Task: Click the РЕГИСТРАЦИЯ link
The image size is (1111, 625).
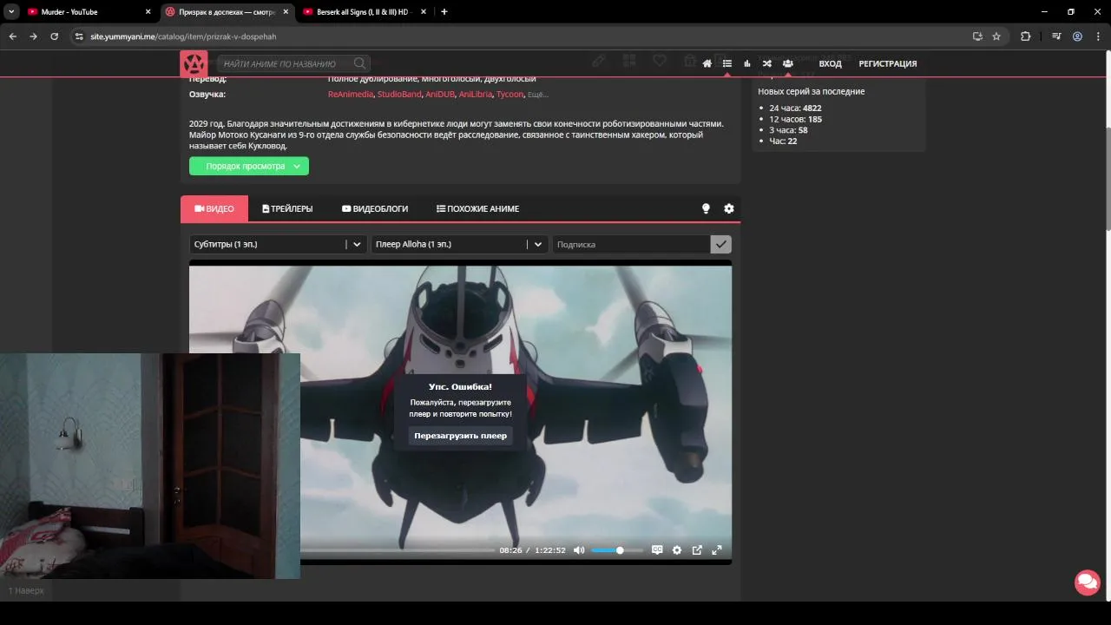Action: [x=888, y=63]
